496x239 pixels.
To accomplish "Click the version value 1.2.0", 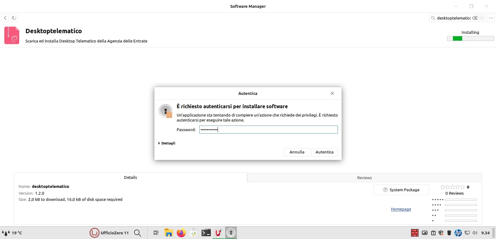I will tap(40, 193).
